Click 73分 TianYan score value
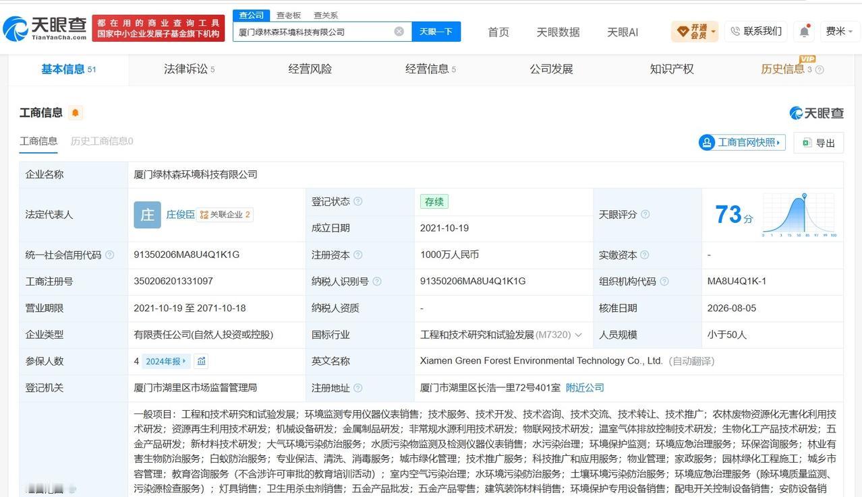862x497 pixels. pos(734,215)
